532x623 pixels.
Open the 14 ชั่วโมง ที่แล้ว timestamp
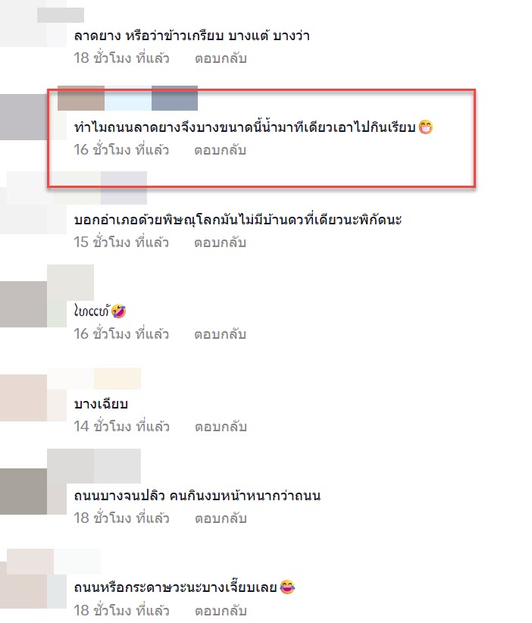tap(121, 426)
